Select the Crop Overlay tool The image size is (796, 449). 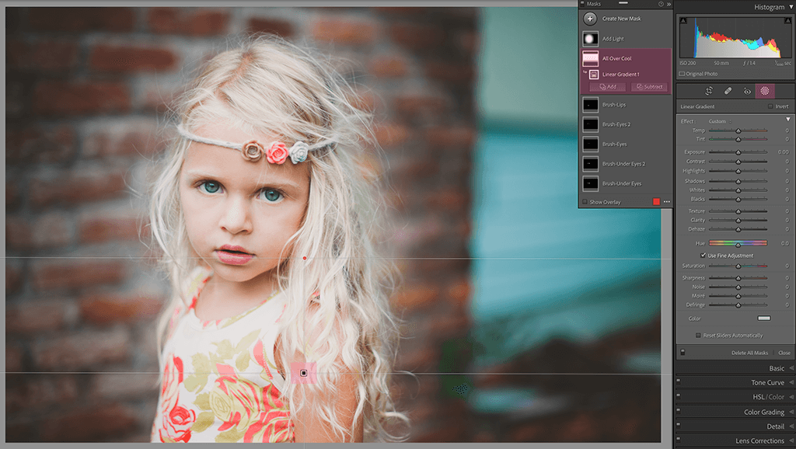(x=708, y=91)
